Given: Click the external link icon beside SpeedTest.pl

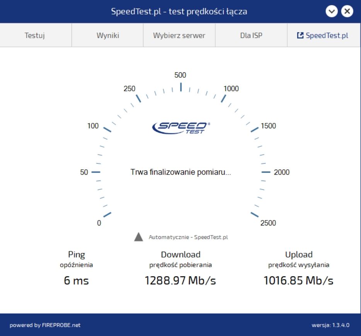Looking at the screenshot, I should click(300, 35).
